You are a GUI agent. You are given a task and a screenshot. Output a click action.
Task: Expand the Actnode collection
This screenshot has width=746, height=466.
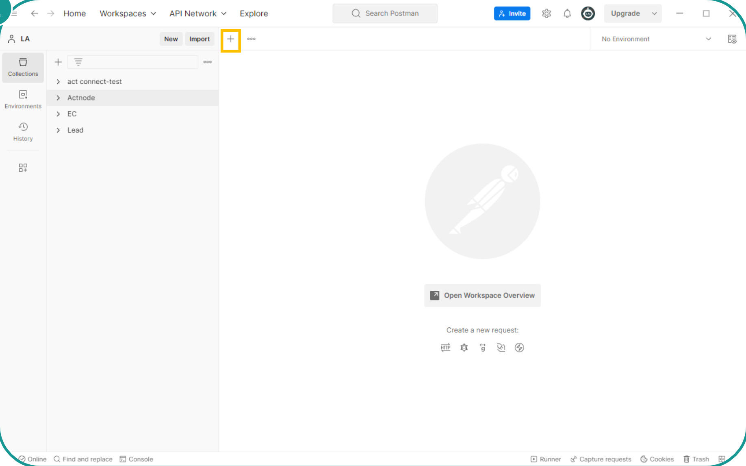pyautogui.click(x=58, y=98)
